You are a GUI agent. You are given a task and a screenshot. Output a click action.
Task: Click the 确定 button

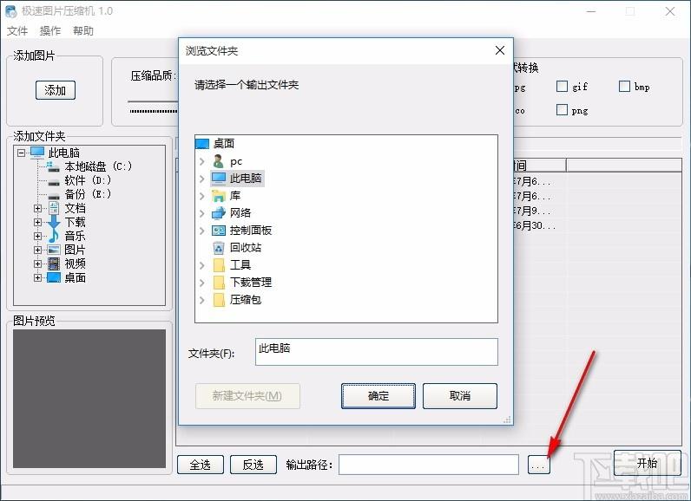coord(378,396)
